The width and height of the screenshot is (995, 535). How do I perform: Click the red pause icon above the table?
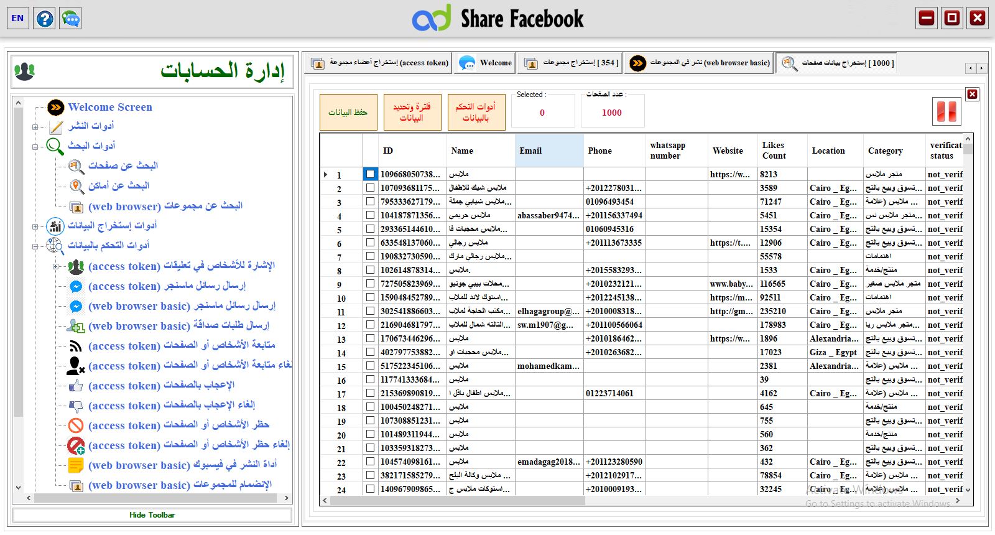[x=947, y=111]
